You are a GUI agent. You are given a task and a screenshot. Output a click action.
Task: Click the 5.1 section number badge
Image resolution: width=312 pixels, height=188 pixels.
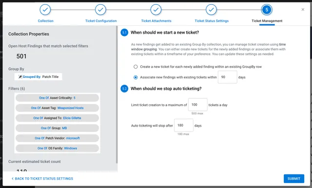[x=124, y=33]
